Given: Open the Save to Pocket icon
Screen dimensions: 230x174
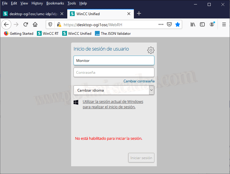Looking at the screenshot, I should point(169,24).
